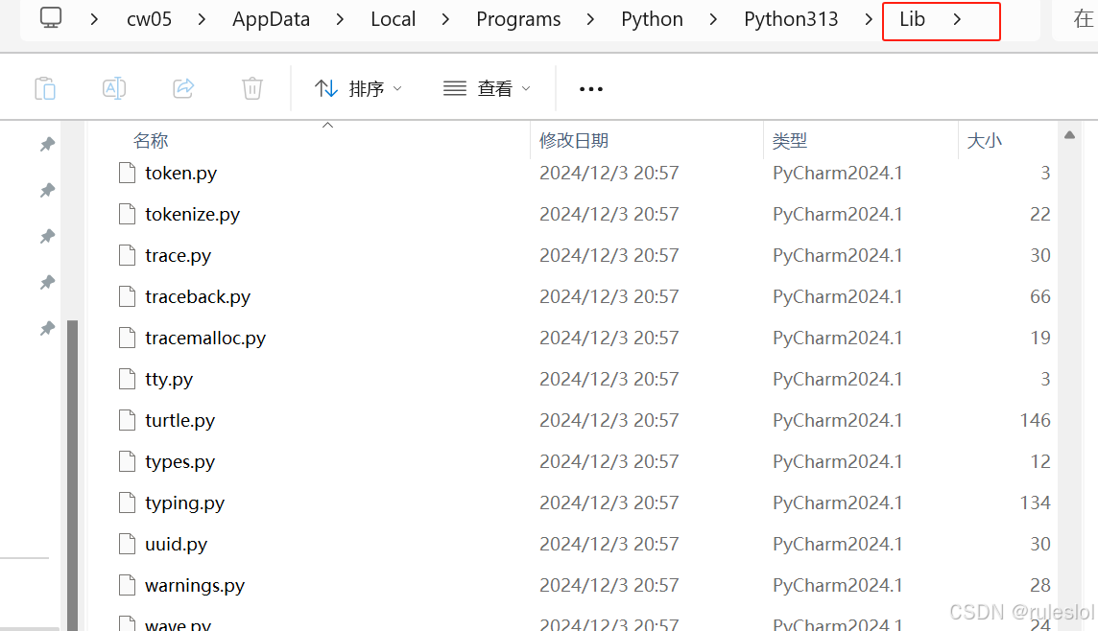
Task: Navigate to the Programs folder via breadcrumb
Action: [x=518, y=18]
